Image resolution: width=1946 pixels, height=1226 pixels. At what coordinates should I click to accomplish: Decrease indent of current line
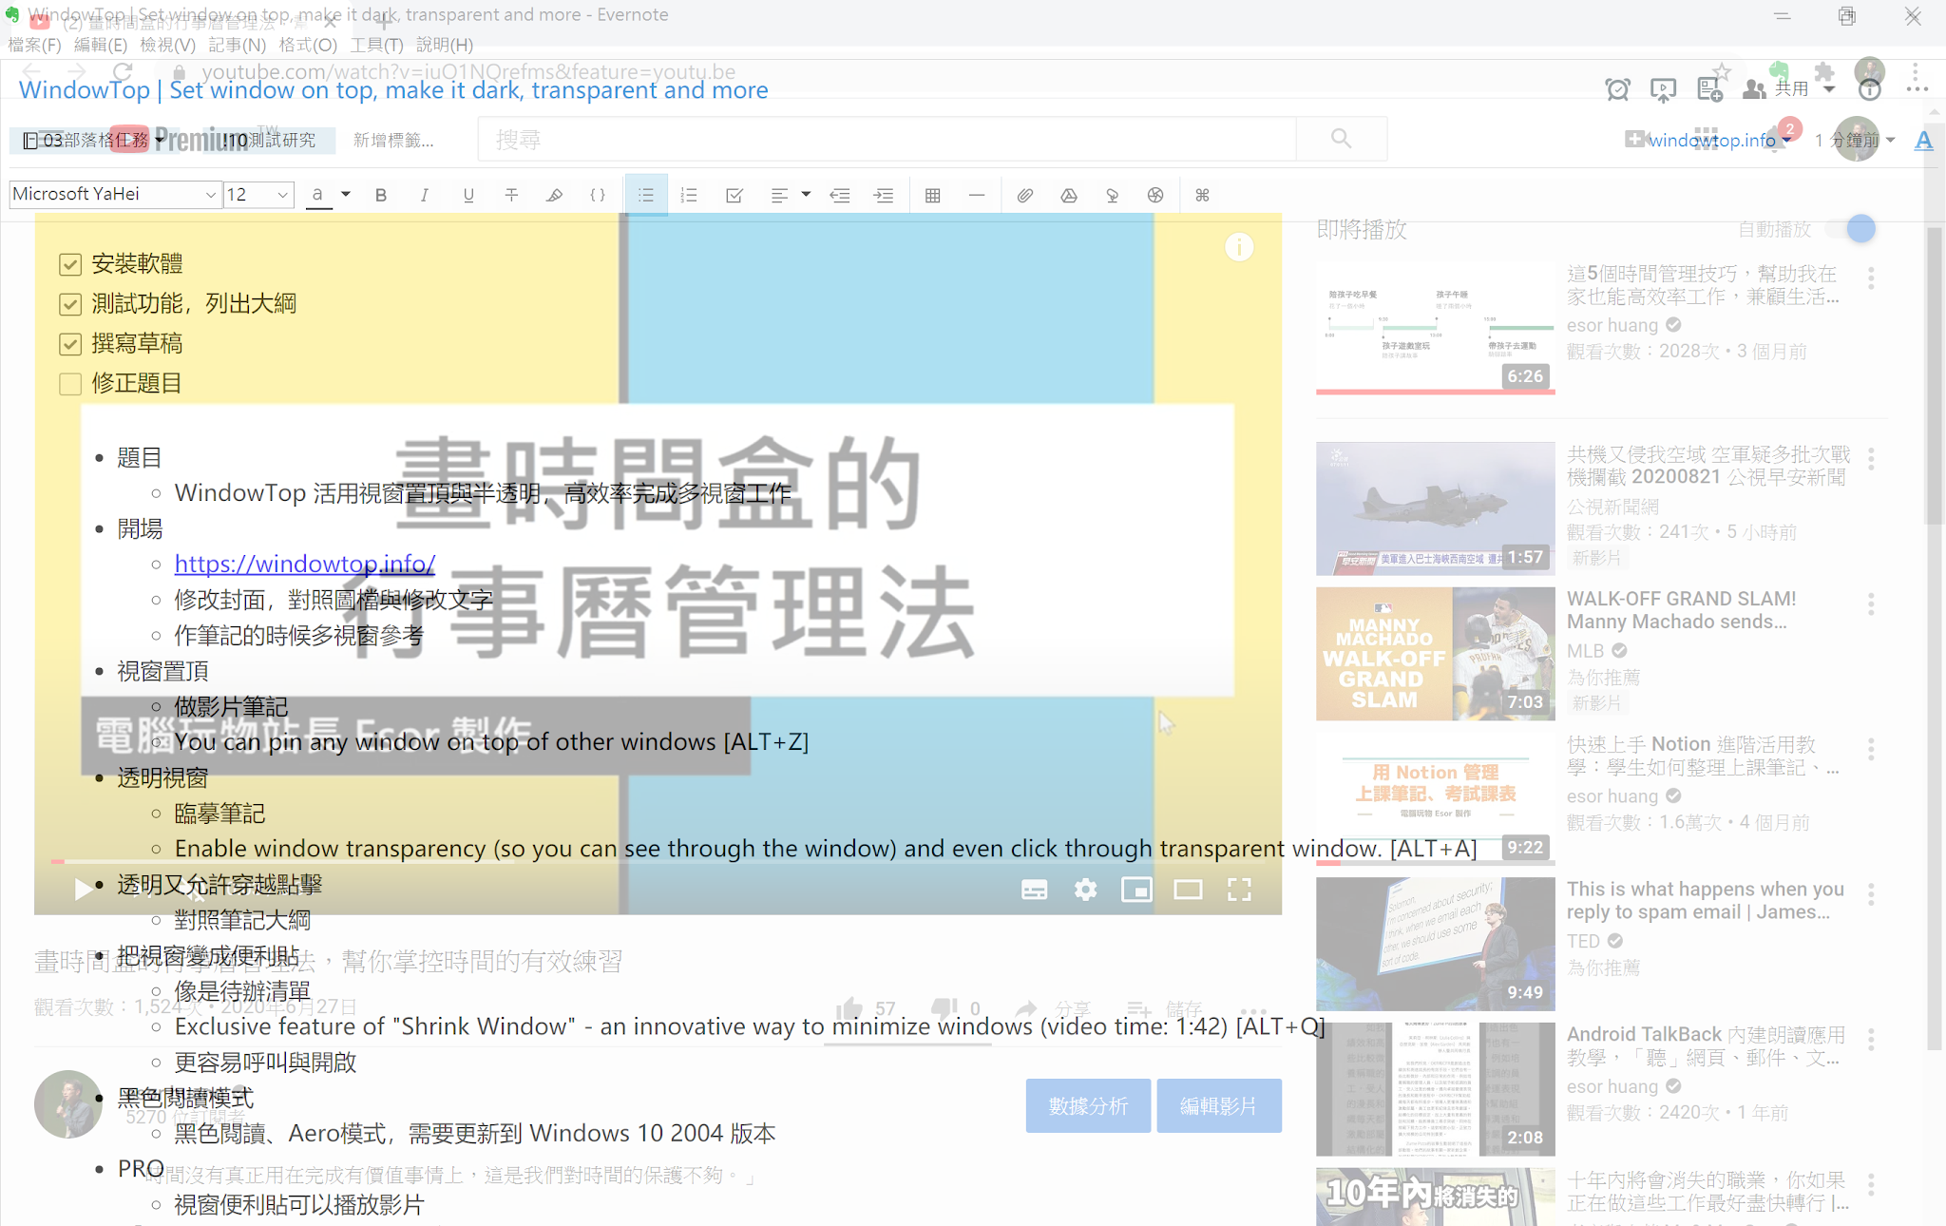click(x=840, y=195)
